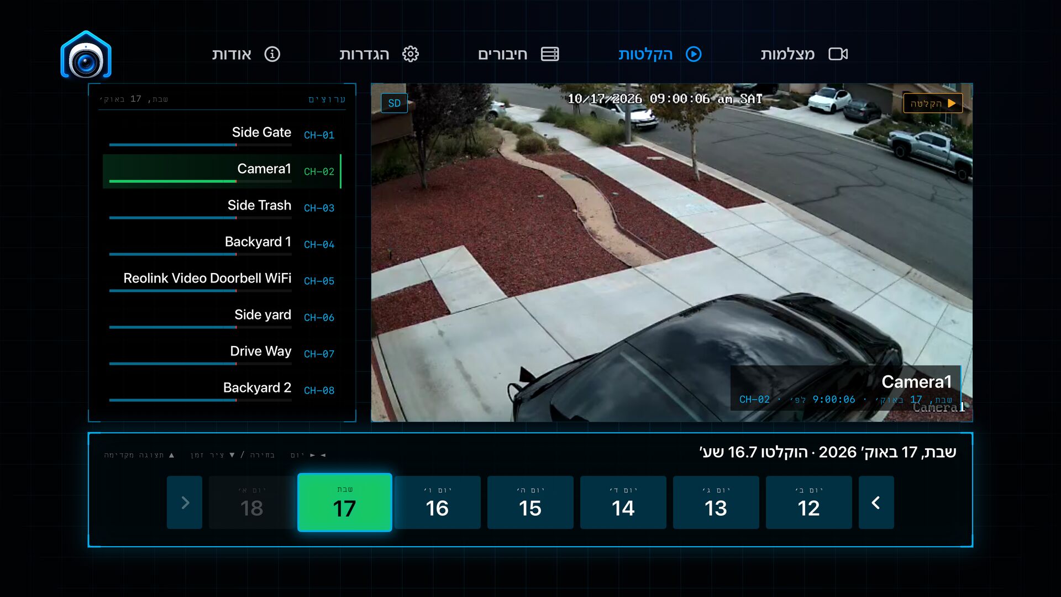Click the ערוצים channels header label
This screenshot has width=1061, height=597.
pos(327,99)
